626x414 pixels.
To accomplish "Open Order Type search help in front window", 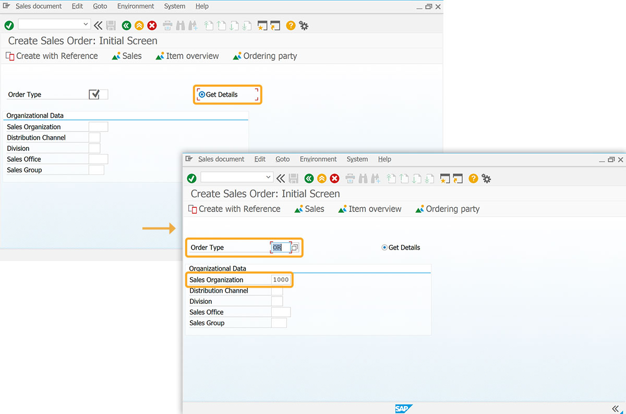I will coord(295,247).
